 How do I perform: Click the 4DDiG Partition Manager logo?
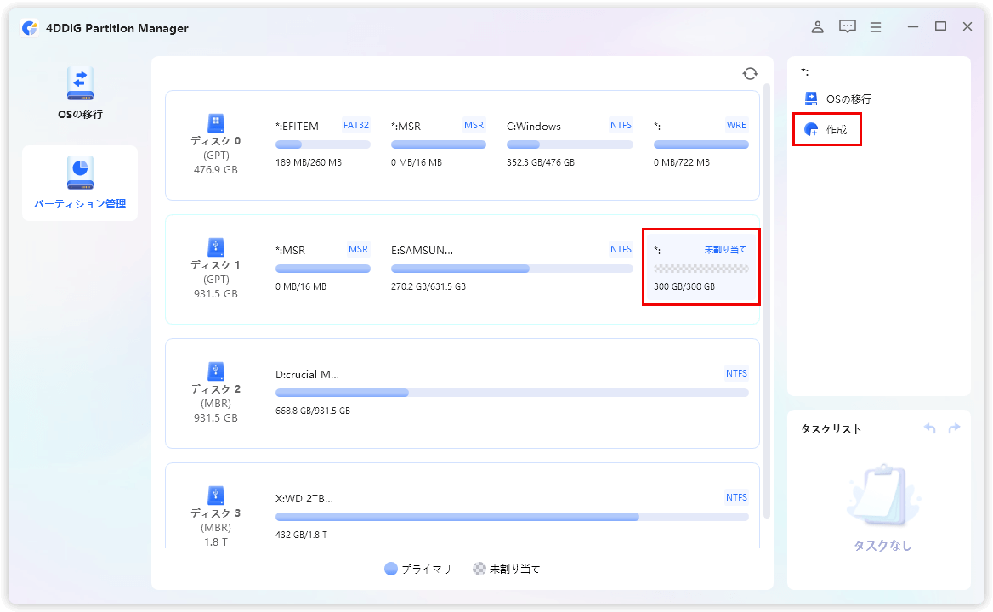click(29, 28)
